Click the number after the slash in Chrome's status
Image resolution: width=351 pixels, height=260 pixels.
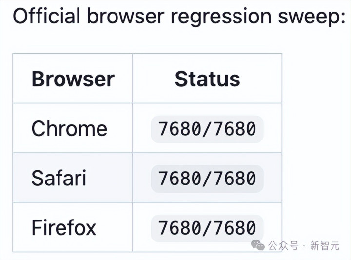tap(237, 129)
